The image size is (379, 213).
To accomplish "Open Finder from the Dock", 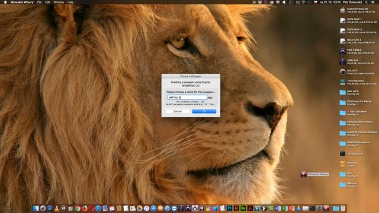I will (36, 208).
